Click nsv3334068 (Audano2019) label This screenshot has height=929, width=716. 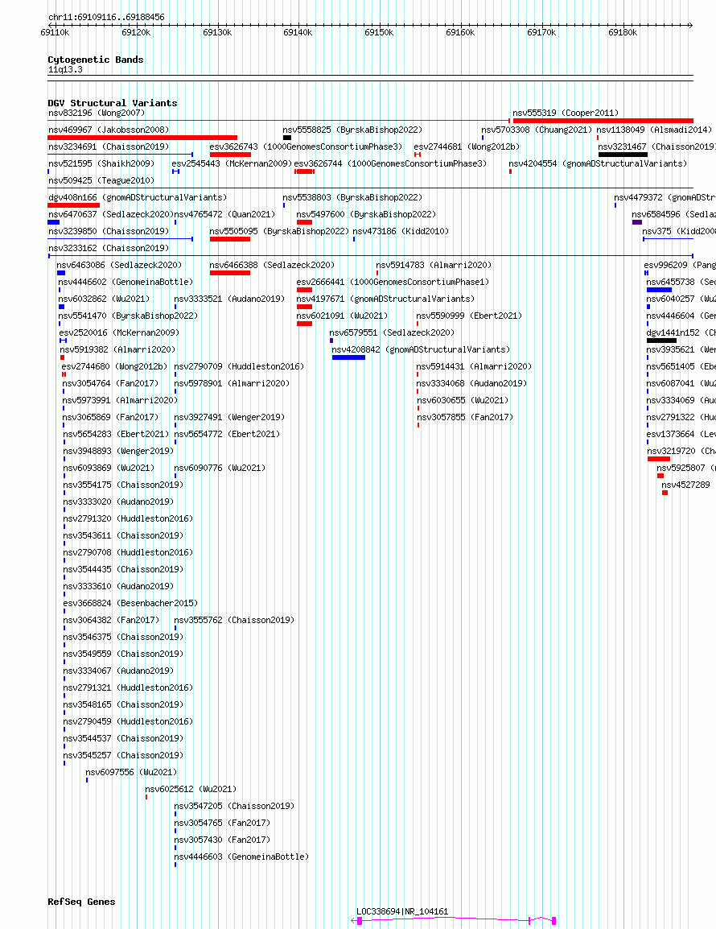point(472,383)
